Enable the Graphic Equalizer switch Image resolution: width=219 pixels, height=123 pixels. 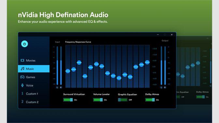click(123, 100)
